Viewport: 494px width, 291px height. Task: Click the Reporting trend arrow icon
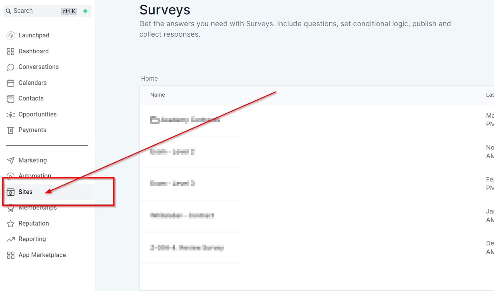(11, 239)
